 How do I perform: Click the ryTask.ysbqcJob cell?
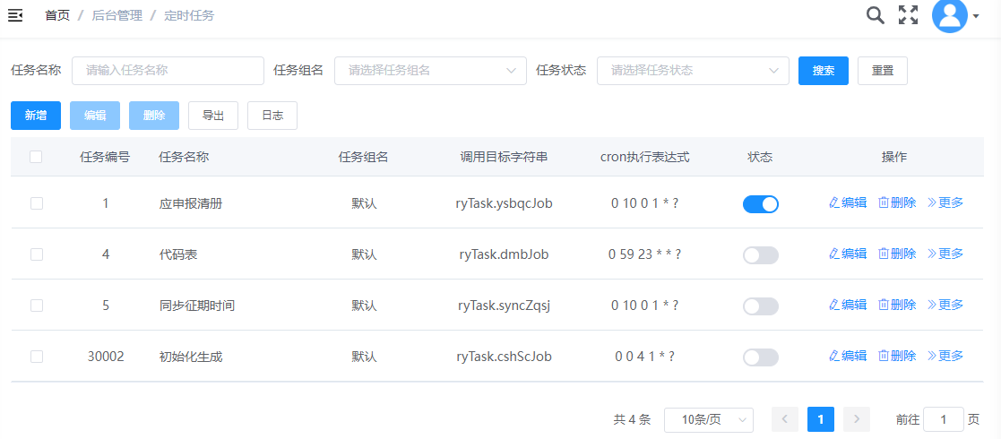(505, 203)
